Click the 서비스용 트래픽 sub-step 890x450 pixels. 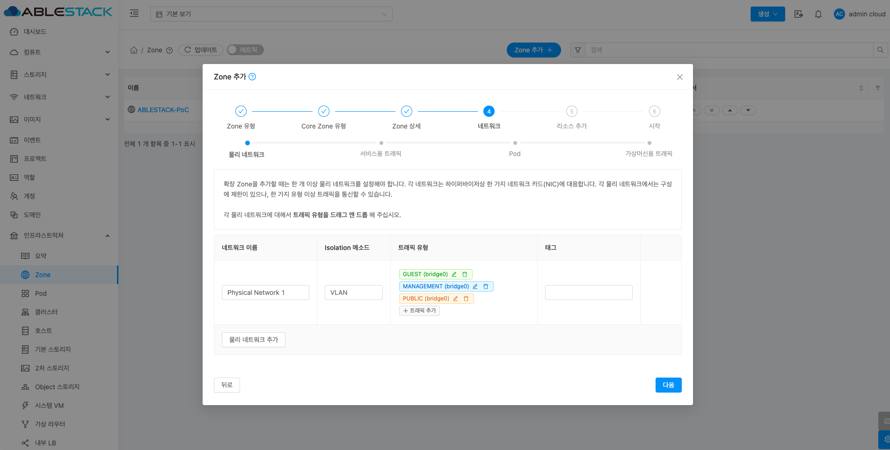point(381,150)
